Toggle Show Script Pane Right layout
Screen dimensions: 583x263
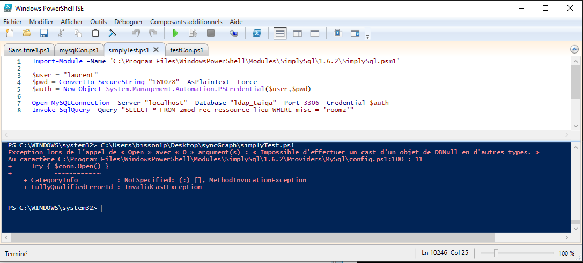(297, 34)
